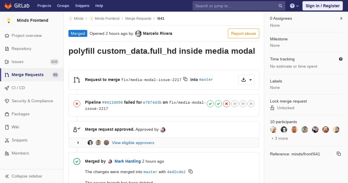Click Merge Requests breadcrumb link

[x=138, y=19]
